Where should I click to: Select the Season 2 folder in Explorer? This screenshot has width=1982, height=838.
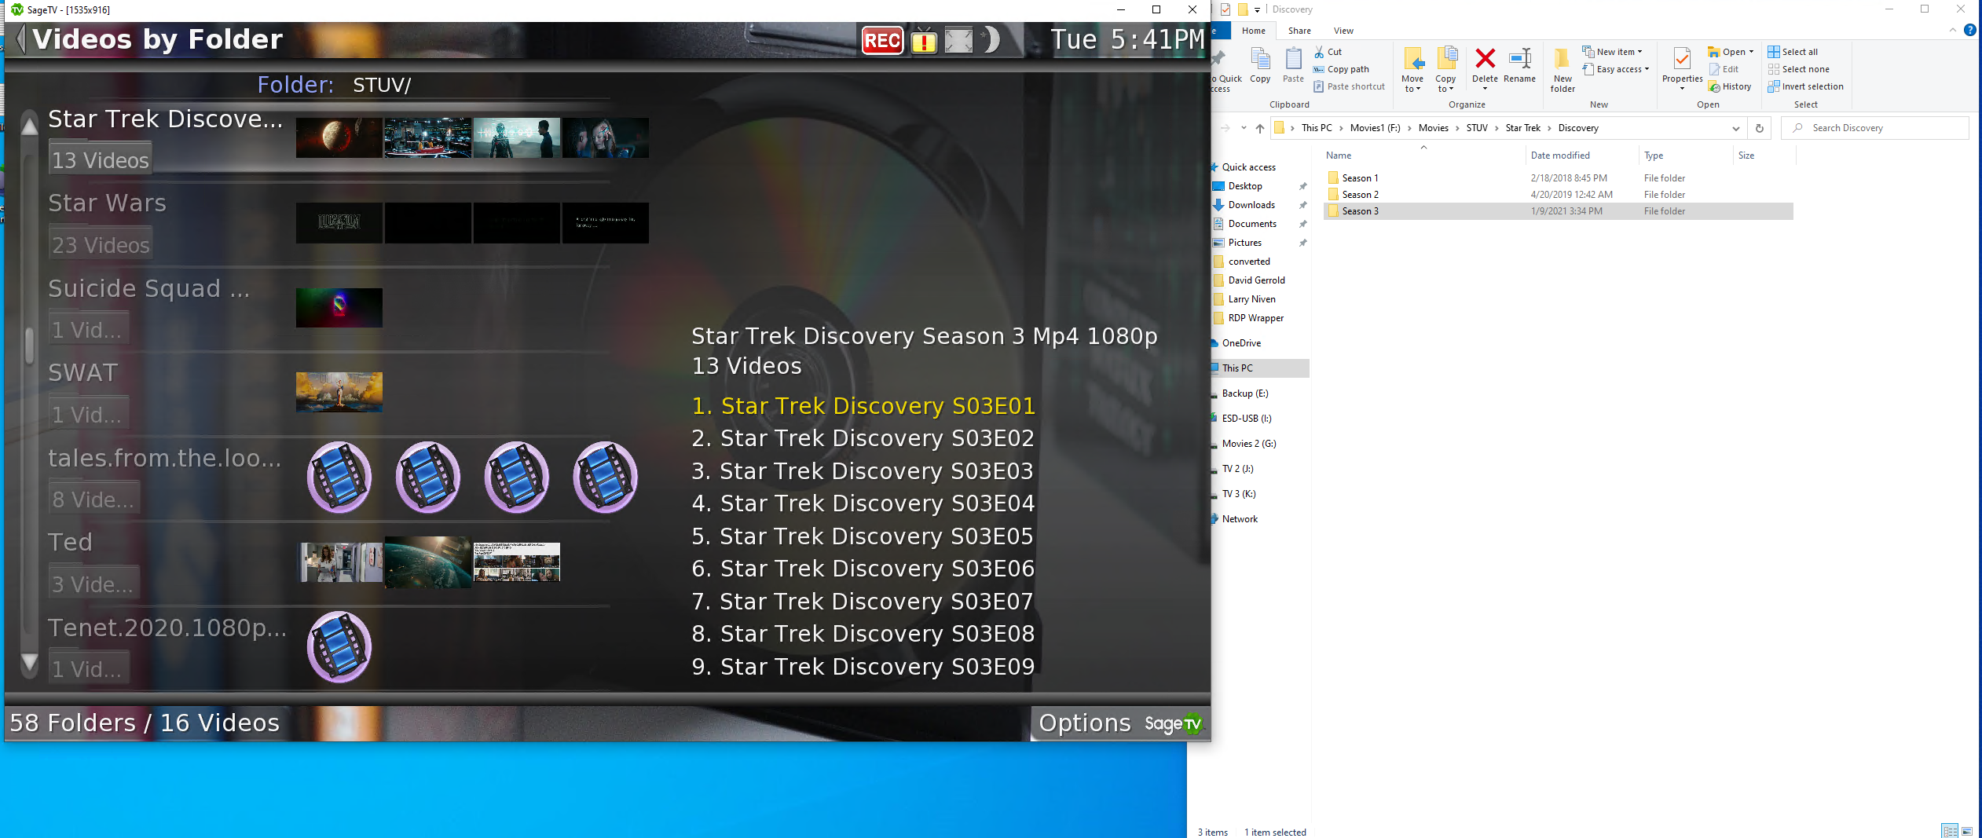pyautogui.click(x=1557, y=195)
